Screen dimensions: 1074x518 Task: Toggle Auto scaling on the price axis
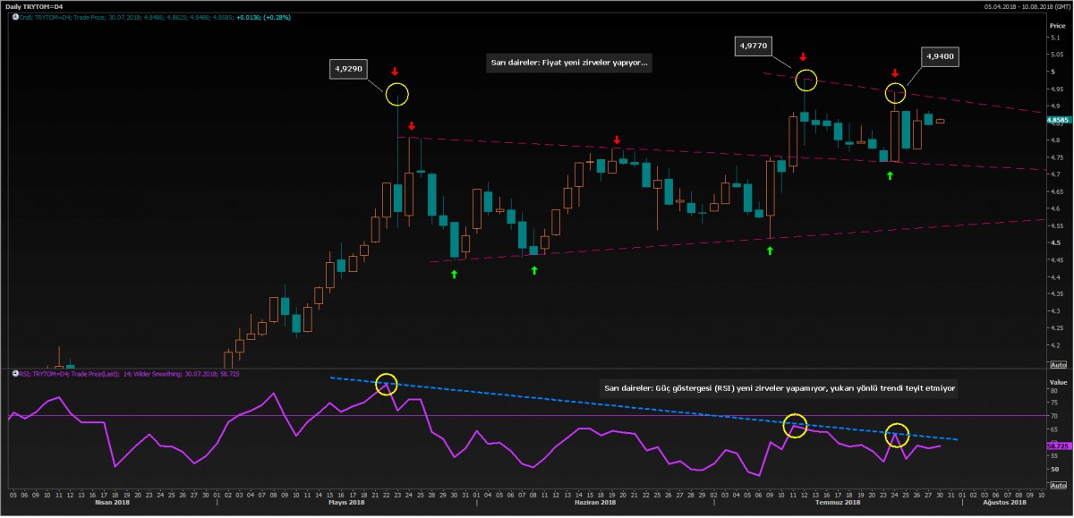[1057, 365]
